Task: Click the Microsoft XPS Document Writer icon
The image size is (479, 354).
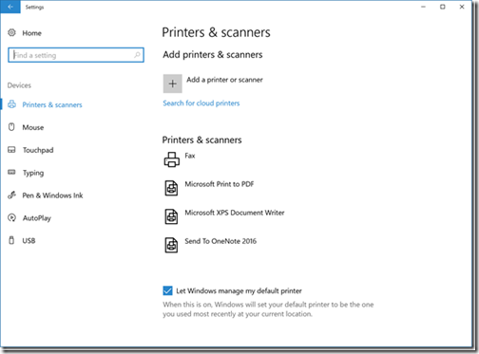Action: (171, 216)
